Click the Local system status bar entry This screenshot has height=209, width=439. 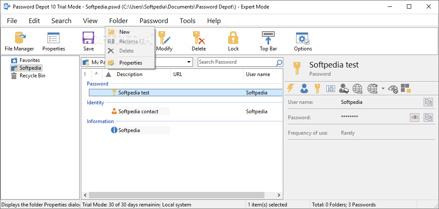click(x=176, y=205)
